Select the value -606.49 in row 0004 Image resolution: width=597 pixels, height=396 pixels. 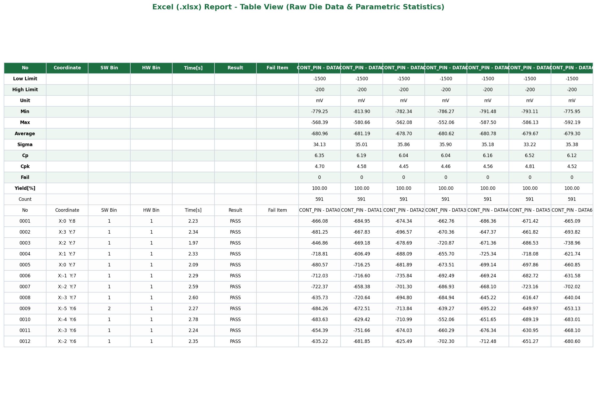362,254
